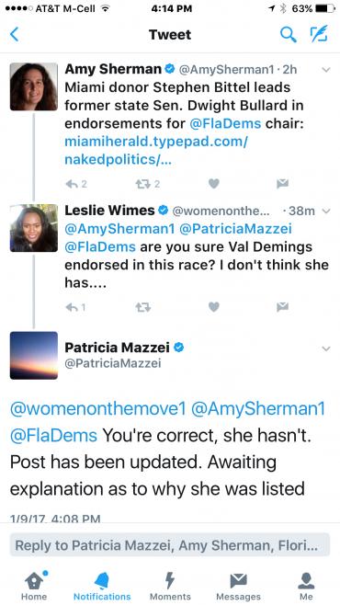
Task: Expand options chevron on Patricia Mazzei's tweet
Action: [326, 348]
